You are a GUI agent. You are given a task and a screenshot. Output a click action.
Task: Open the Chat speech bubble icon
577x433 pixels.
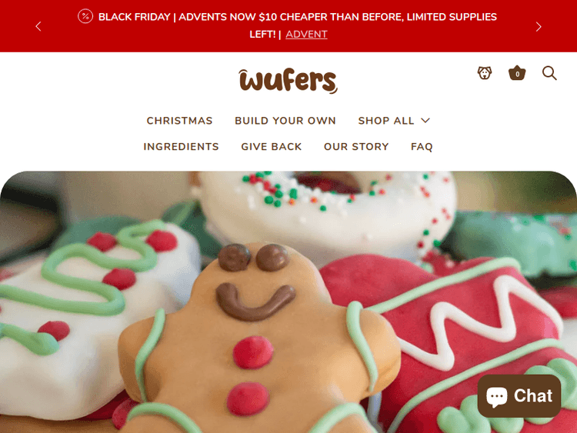(x=496, y=396)
